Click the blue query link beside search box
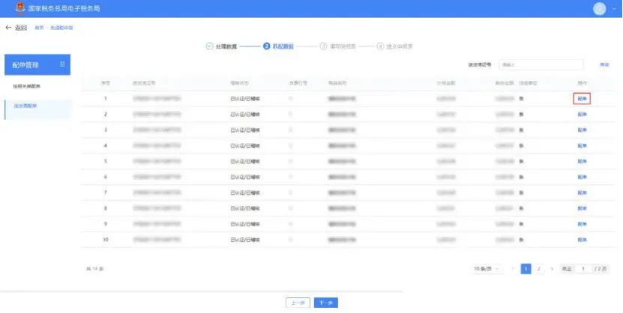Viewport: 623px width, 313px height. 604,64
